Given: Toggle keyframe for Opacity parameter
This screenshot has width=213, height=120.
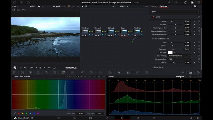Looking at the screenshot, I should pyautogui.click(x=195, y=62).
